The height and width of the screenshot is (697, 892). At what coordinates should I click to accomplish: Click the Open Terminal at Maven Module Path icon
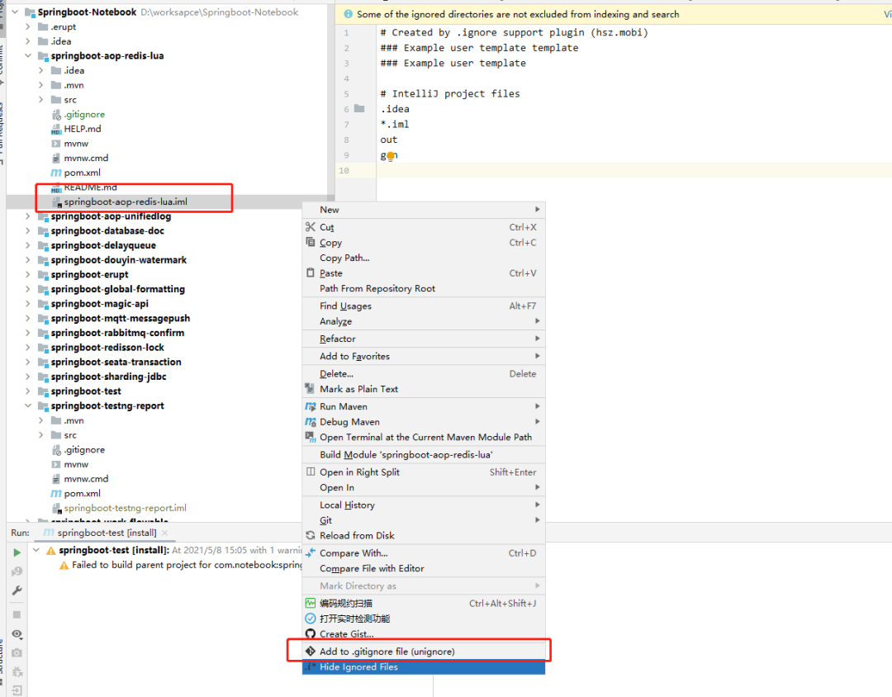[x=310, y=437]
